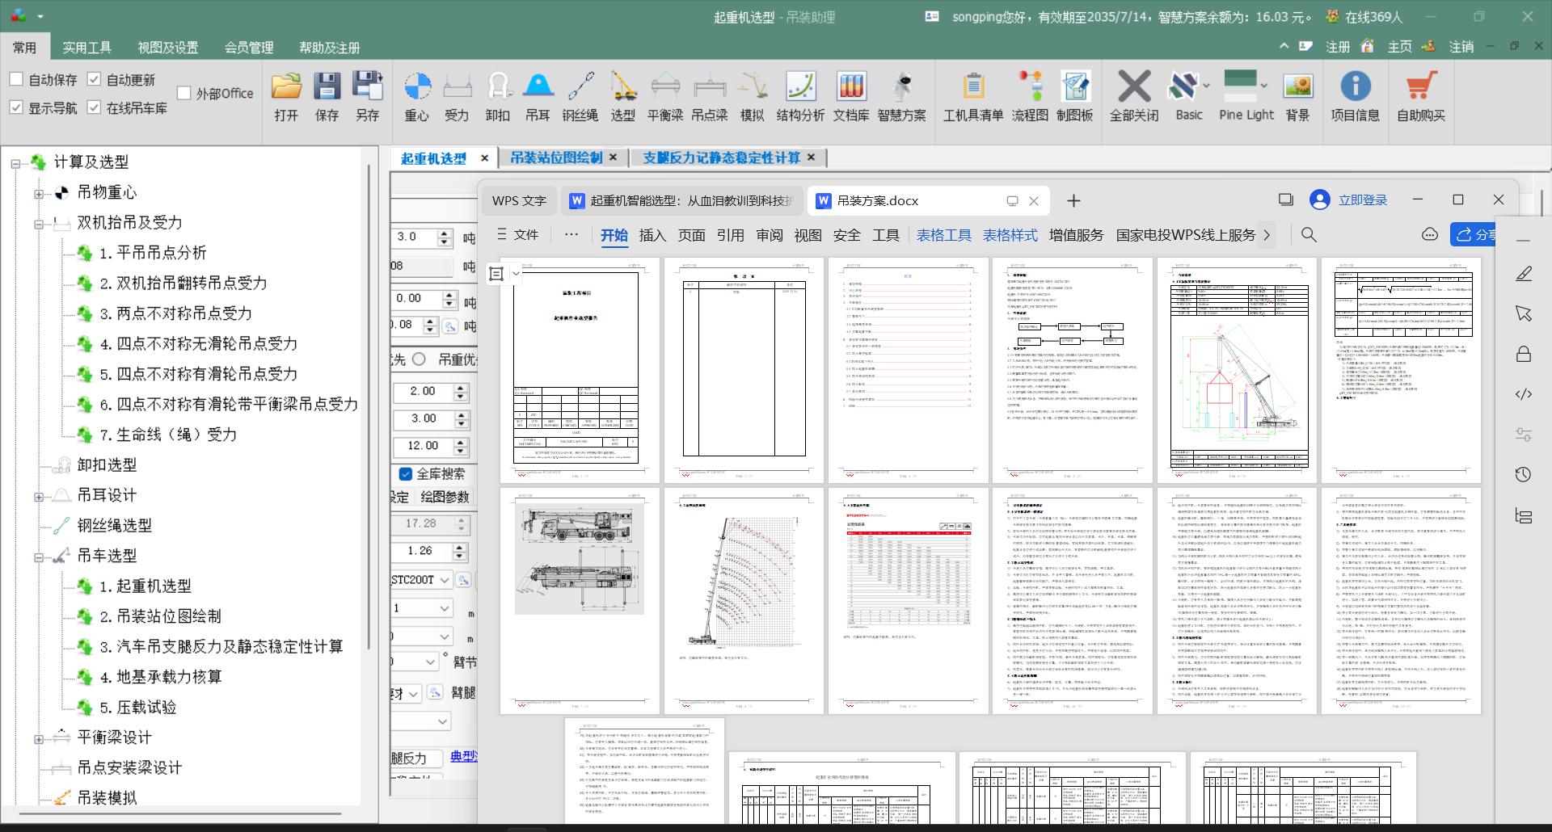Screen dimensions: 1552x832
Task: Open the 制图板 drawing board
Action: [x=1075, y=86]
